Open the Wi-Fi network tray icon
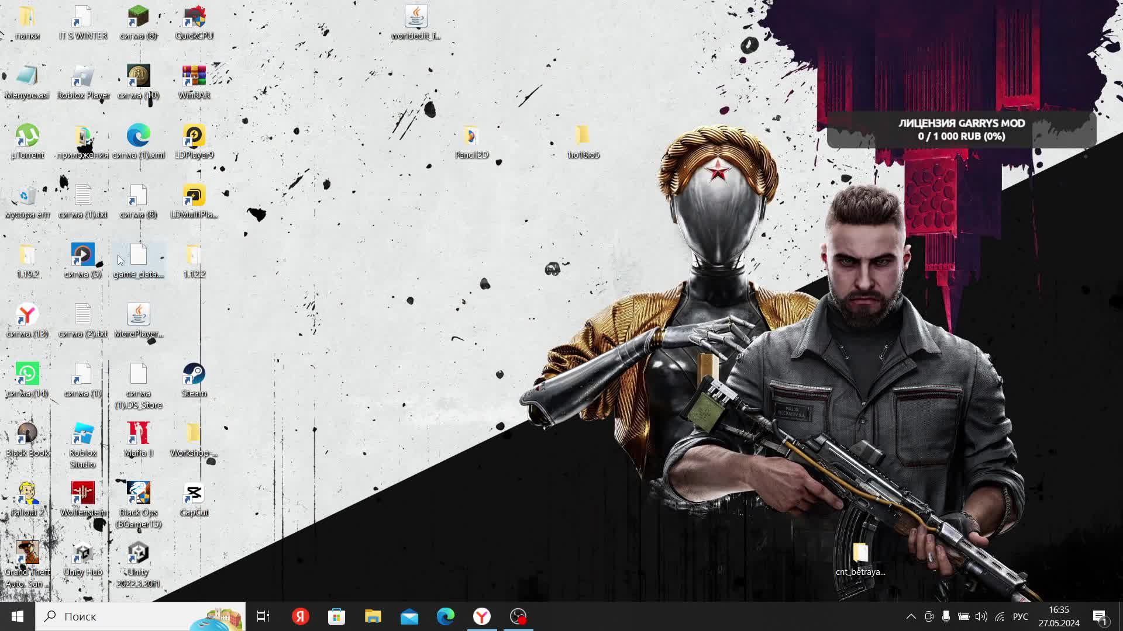The image size is (1123, 631). 999,616
